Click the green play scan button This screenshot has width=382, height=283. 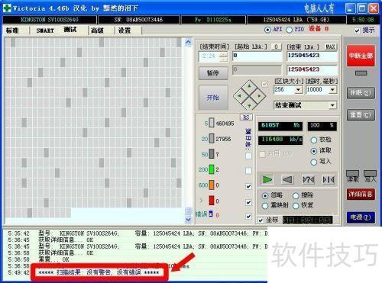click(267, 180)
